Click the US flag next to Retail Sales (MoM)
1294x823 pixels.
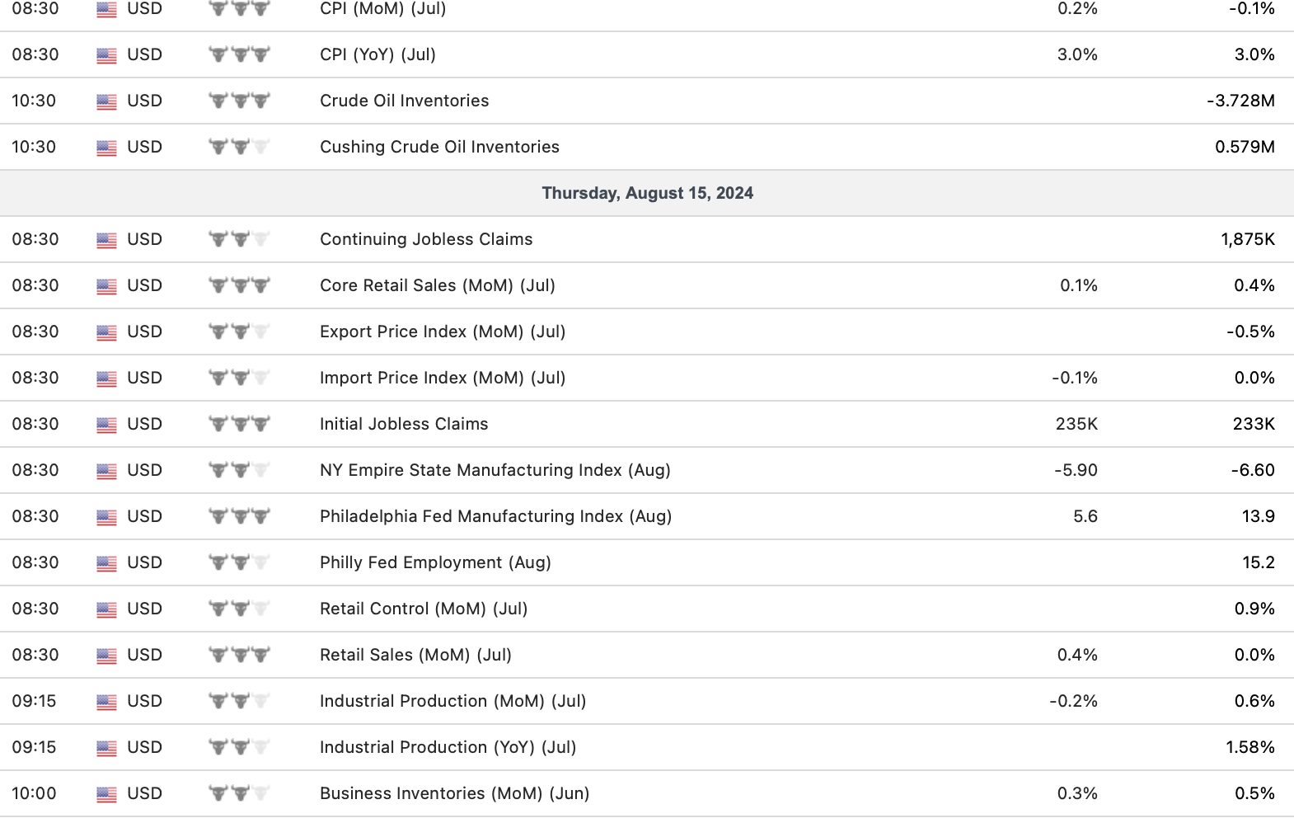tap(106, 656)
